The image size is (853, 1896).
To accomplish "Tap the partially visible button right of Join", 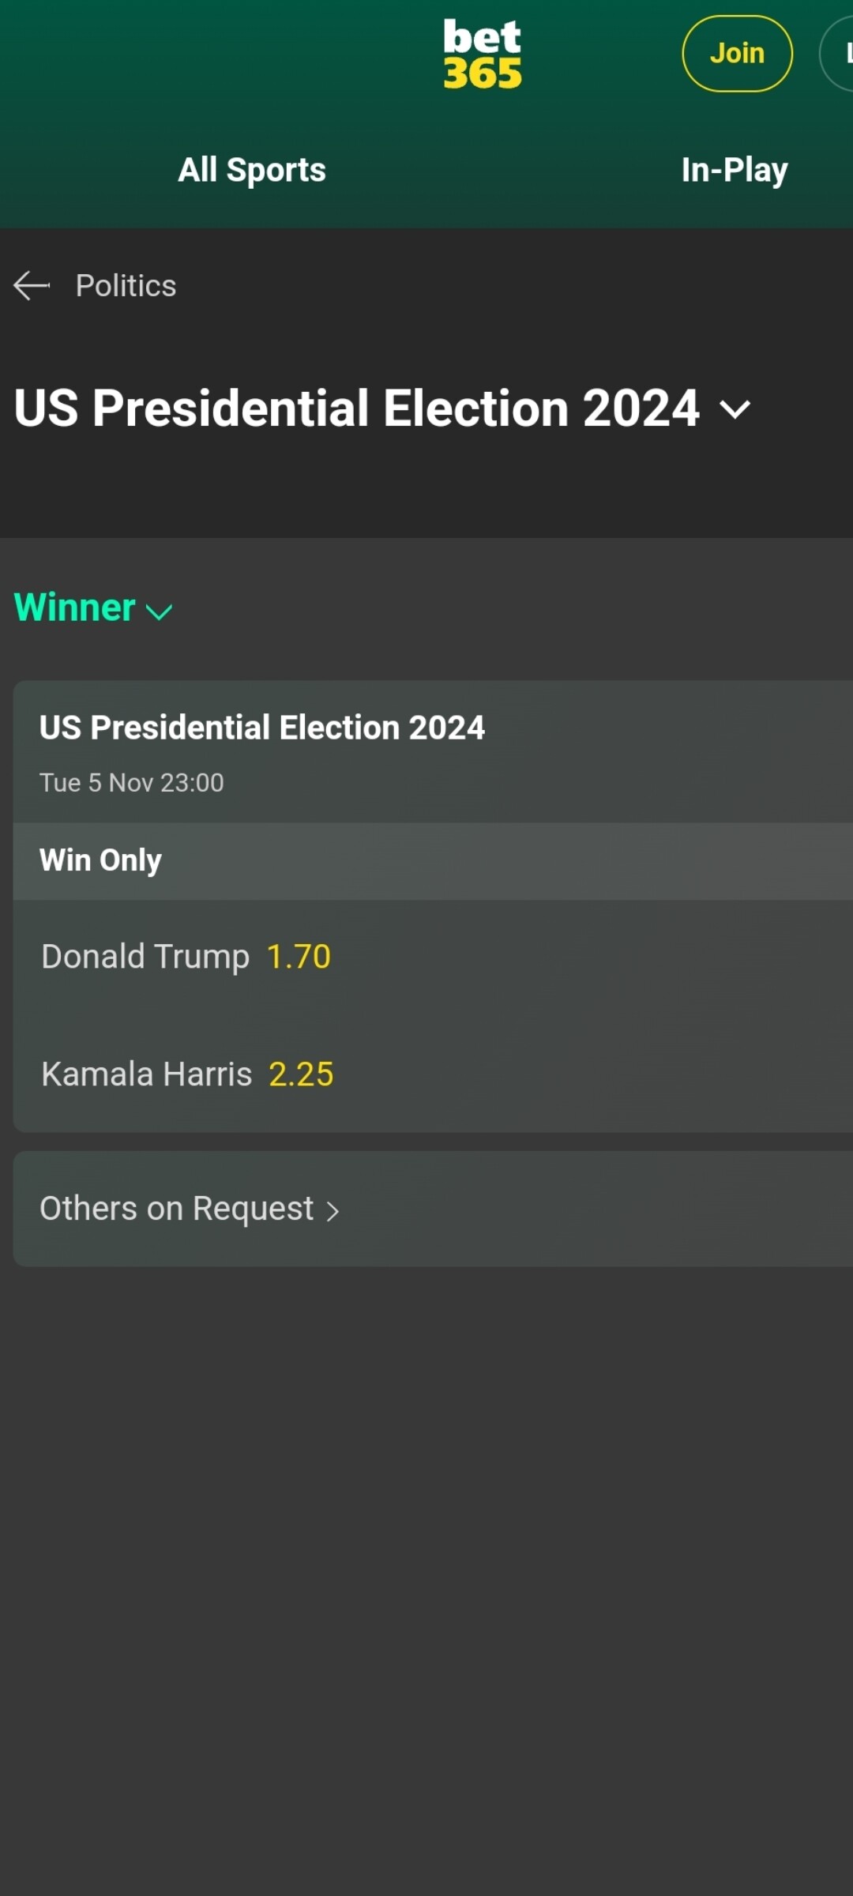I will click(x=839, y=54).
